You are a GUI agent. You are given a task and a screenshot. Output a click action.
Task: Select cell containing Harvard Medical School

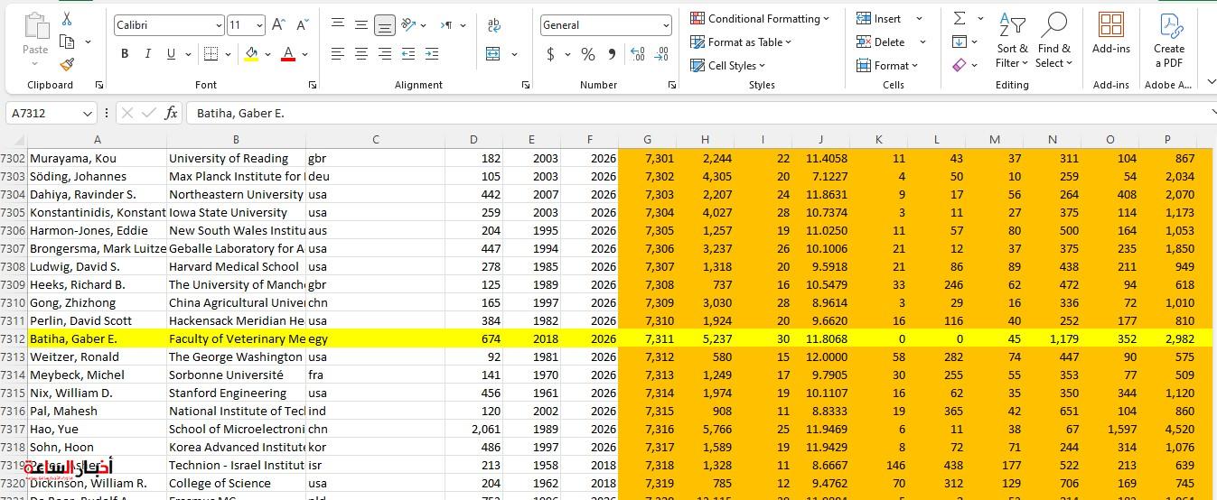pyautogui.click(x=236, y=266)
